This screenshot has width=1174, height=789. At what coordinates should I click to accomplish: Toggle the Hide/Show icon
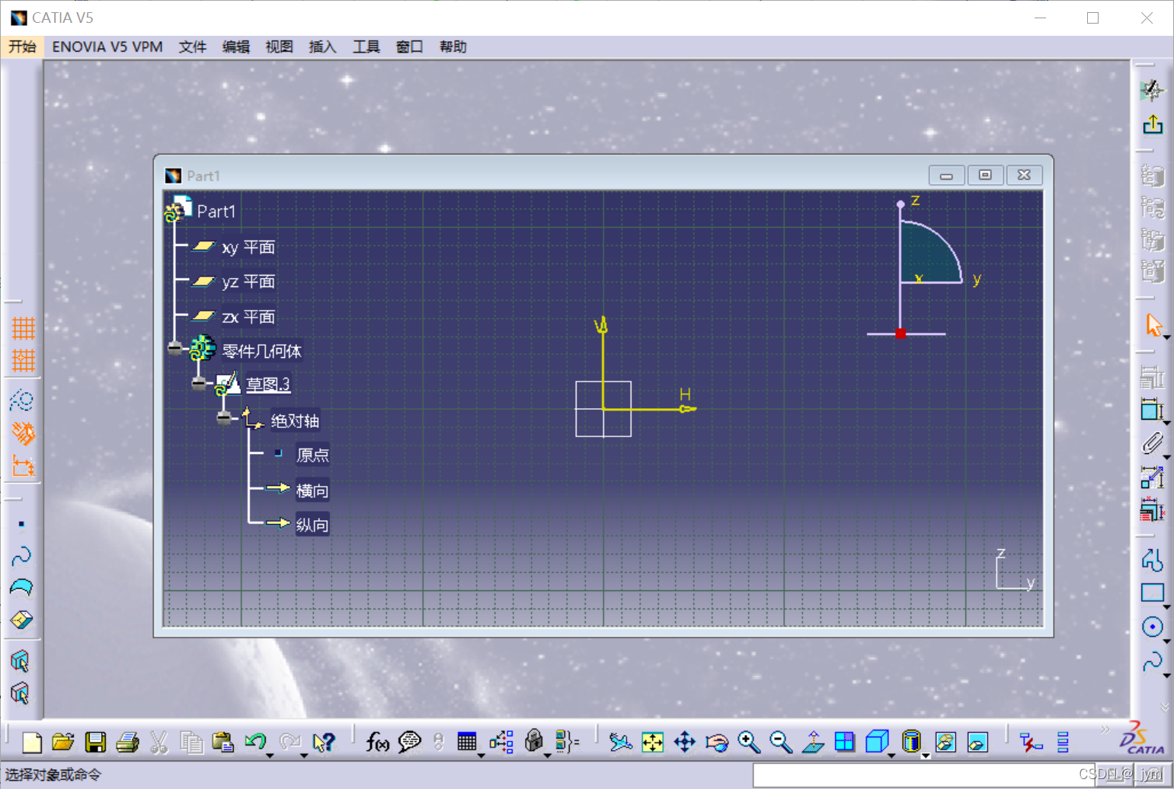[945, 742]
